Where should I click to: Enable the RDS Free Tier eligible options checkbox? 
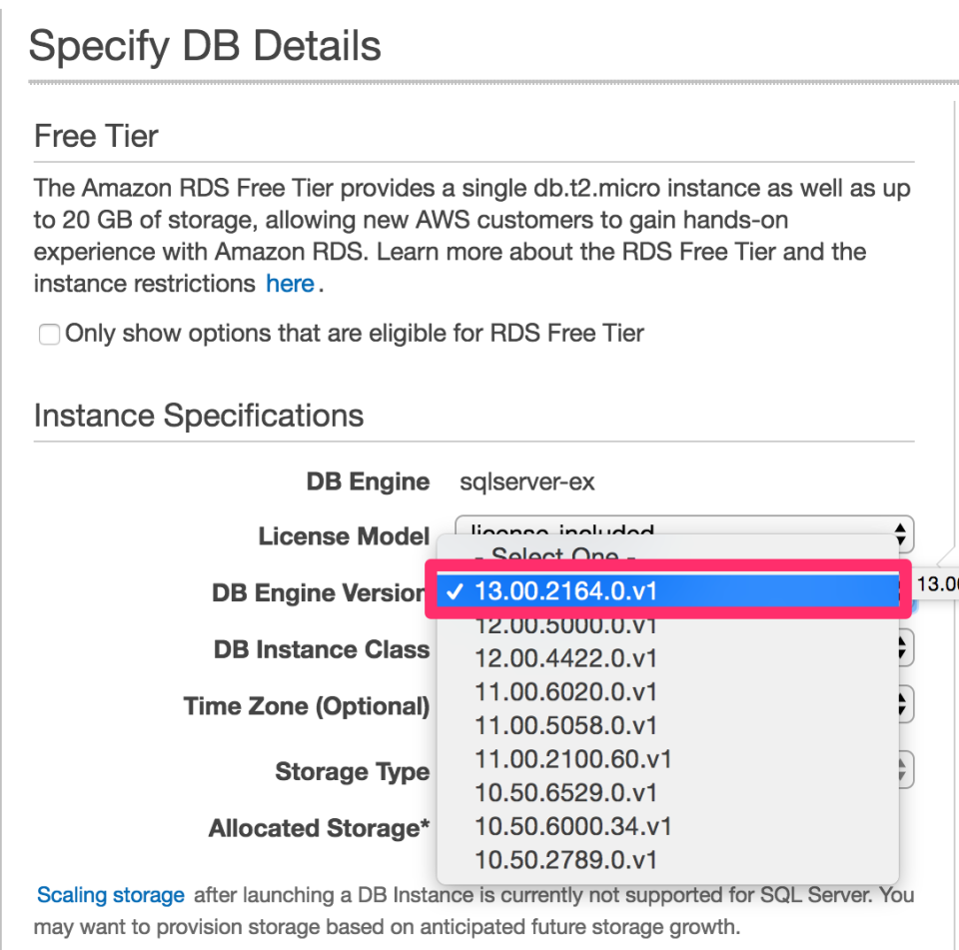click(x=49, y=334)
